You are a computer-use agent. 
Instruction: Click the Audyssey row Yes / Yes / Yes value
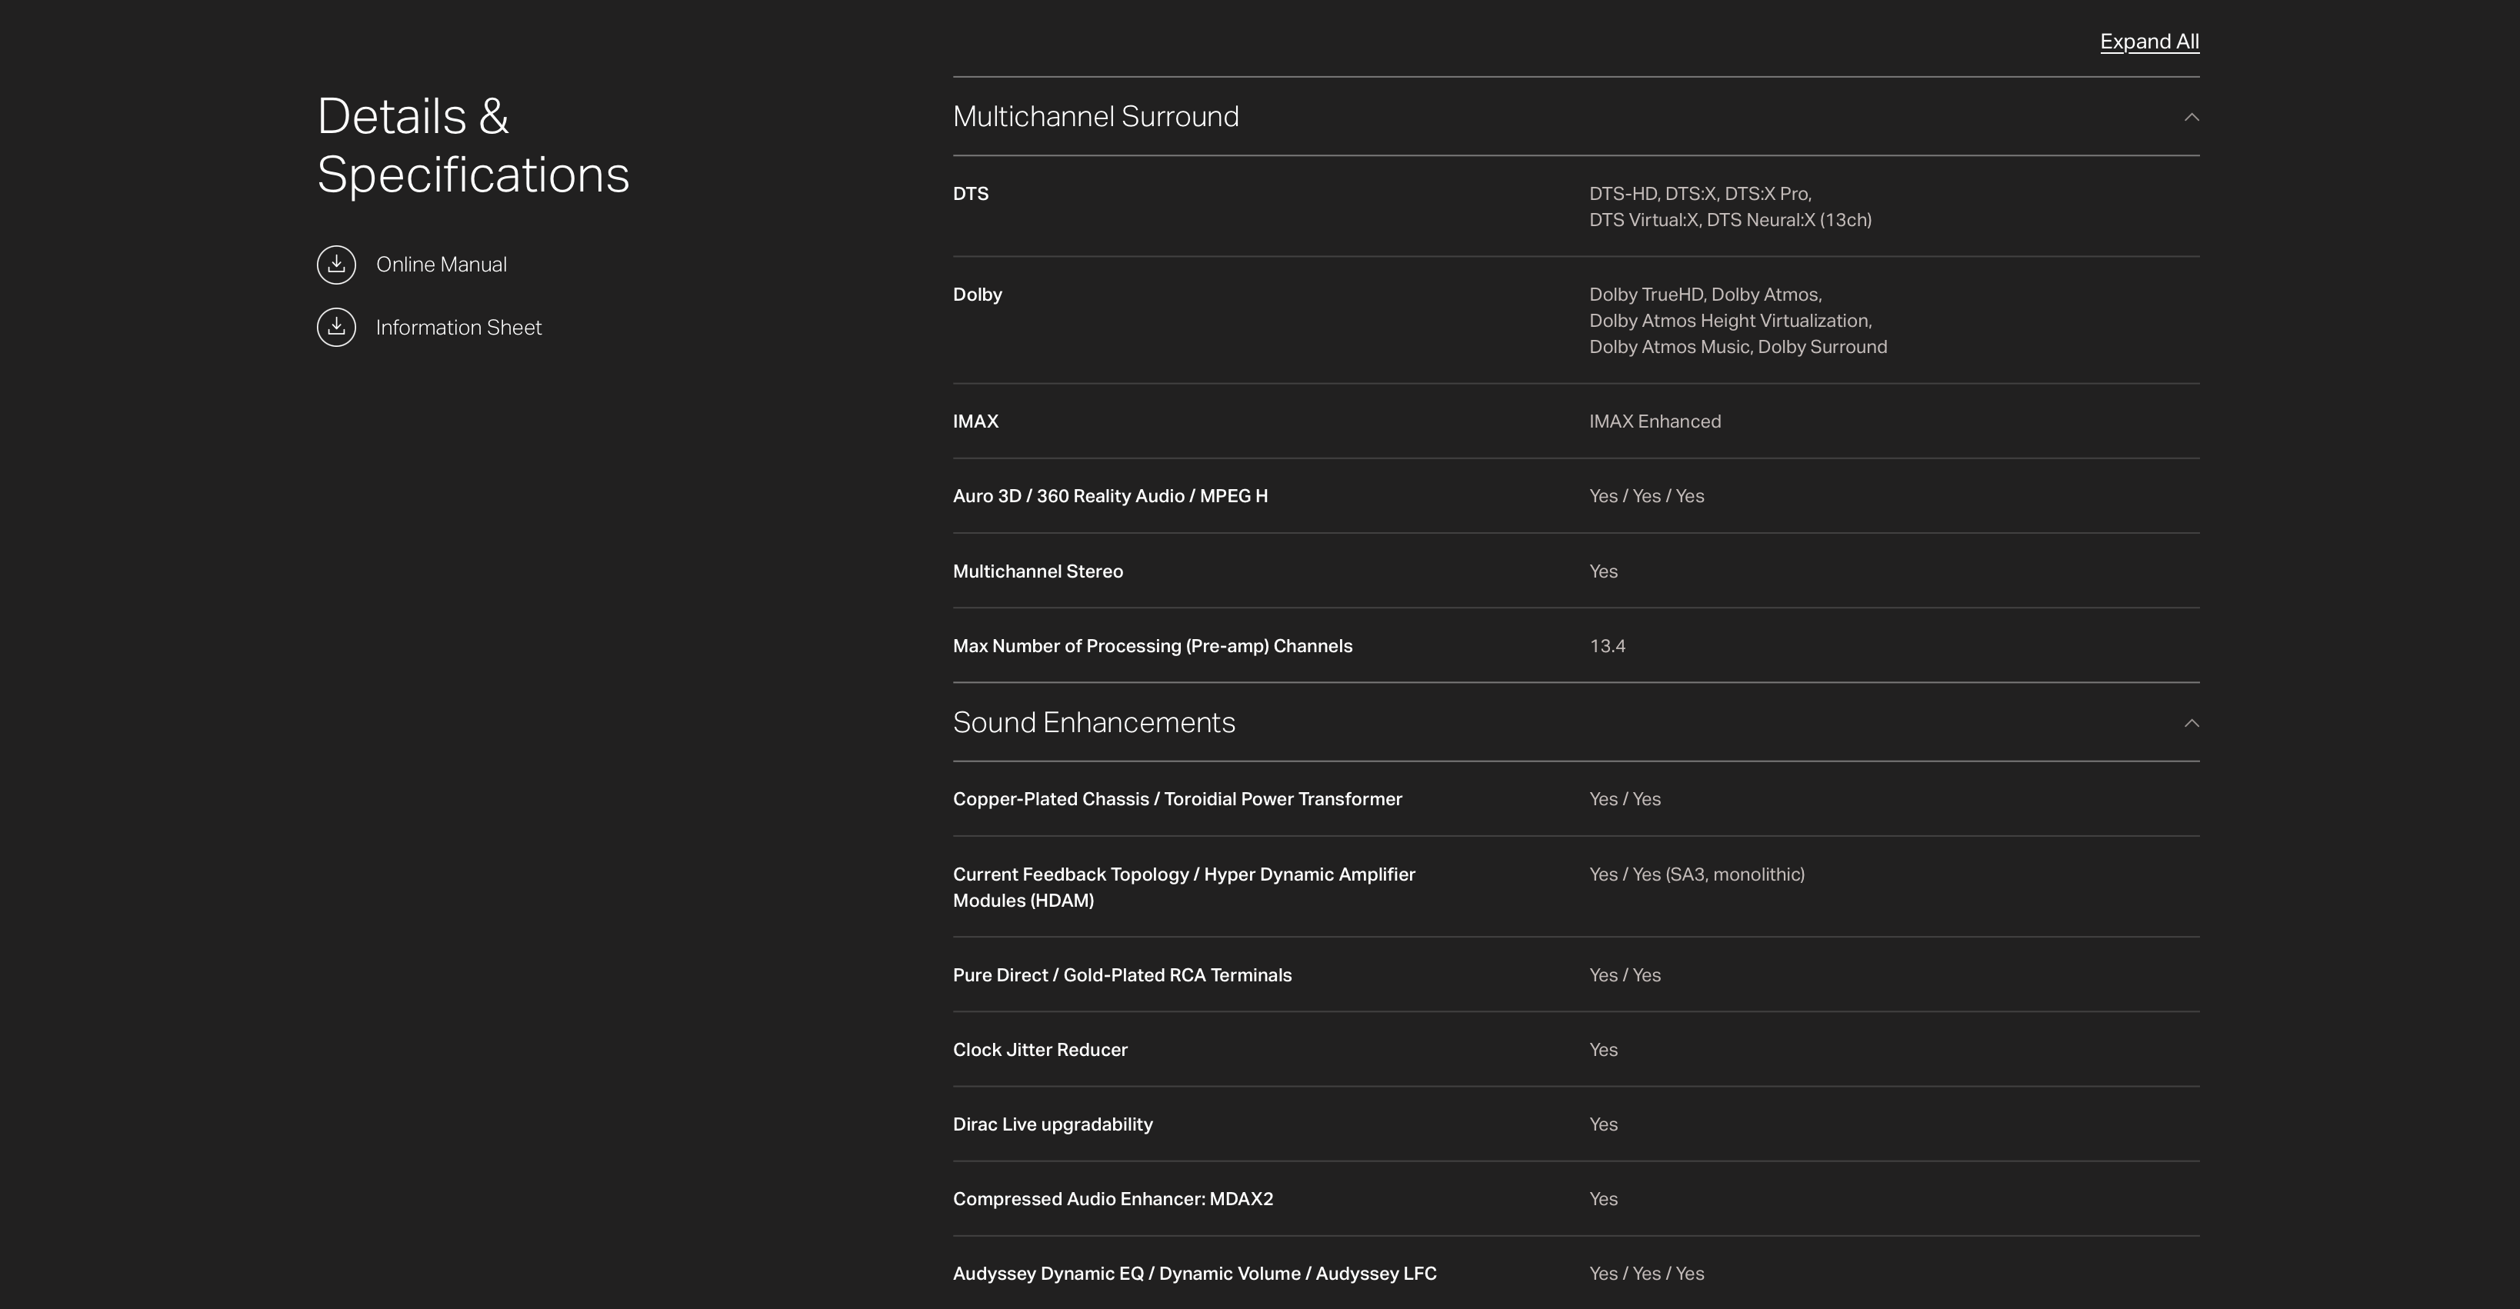point(1646,1274)
